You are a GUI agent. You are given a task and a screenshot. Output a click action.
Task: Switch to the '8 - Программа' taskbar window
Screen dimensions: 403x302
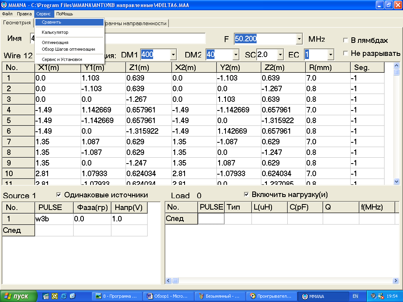(117, 296)
